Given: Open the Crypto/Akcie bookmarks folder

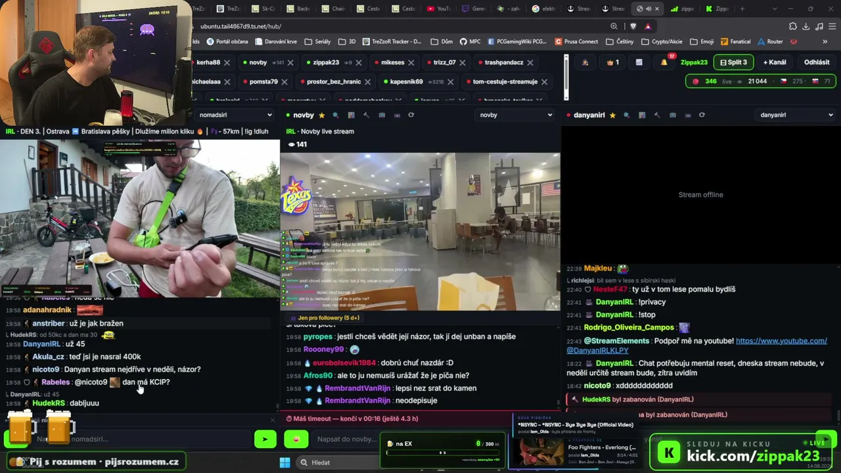Looking at the screenshot, I should (660, 41).
